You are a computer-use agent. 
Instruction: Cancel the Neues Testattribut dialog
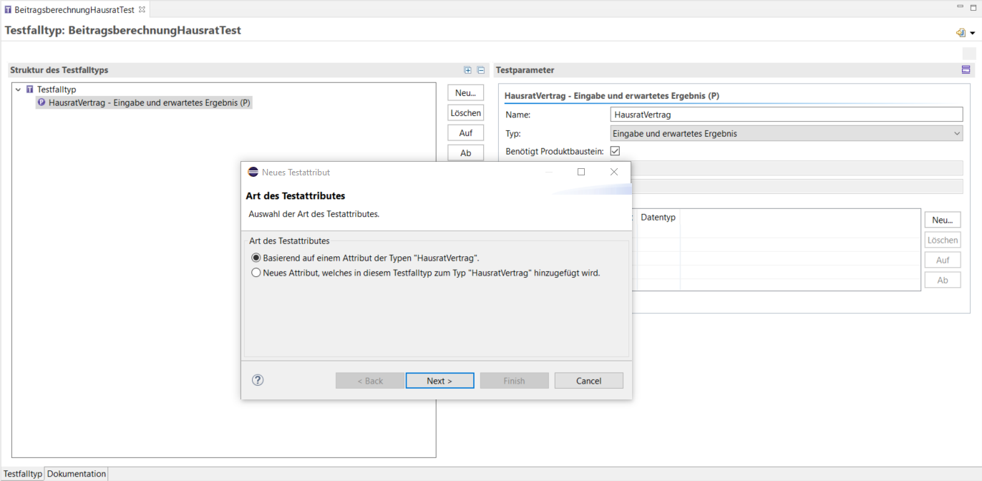pos(588,381)
